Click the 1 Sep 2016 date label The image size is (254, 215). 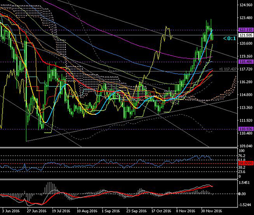111,211
